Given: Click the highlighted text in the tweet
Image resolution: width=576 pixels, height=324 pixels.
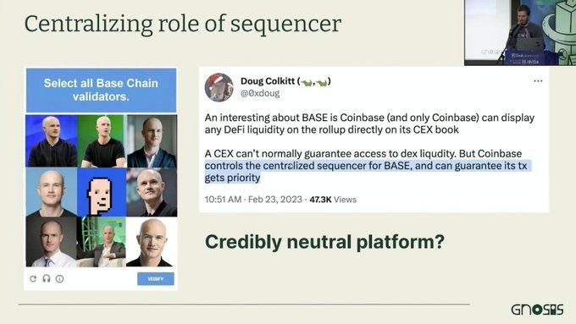Looking at the screenshot, I should 366,172.
